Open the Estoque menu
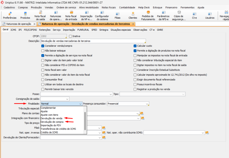This screenshot has width=229, height=158. click(x=157, y=7)
